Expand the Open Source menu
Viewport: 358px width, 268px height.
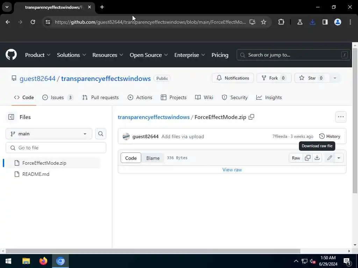tap(149, 55)
